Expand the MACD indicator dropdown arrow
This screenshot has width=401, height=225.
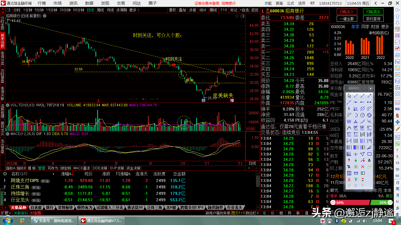point(8,134)
